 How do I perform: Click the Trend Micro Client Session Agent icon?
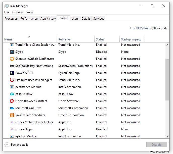tap(12, 45)
